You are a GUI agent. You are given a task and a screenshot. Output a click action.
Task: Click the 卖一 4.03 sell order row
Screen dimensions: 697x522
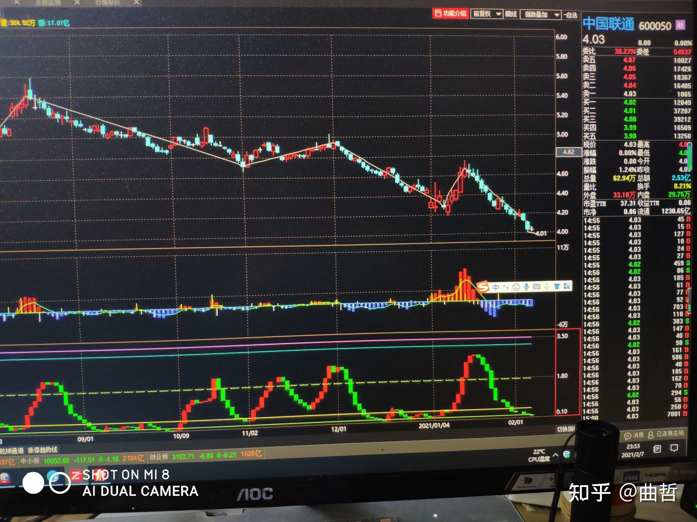(x=637, y=94)
